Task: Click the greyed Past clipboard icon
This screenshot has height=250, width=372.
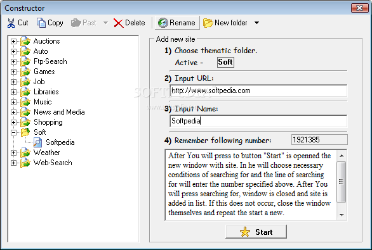Action: coord(76,23)
